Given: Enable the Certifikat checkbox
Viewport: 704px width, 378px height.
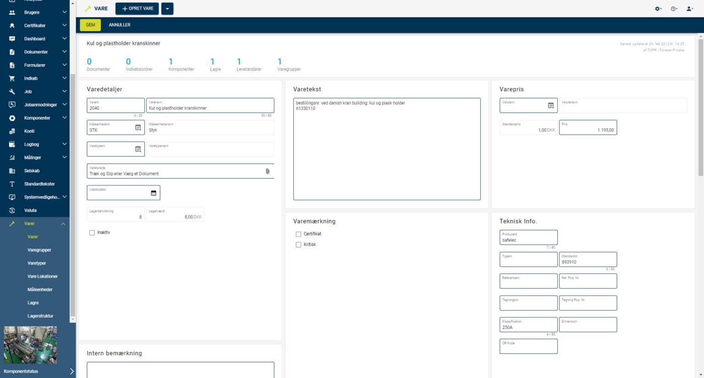Looking at the screenshot, I should coord(298,234).
